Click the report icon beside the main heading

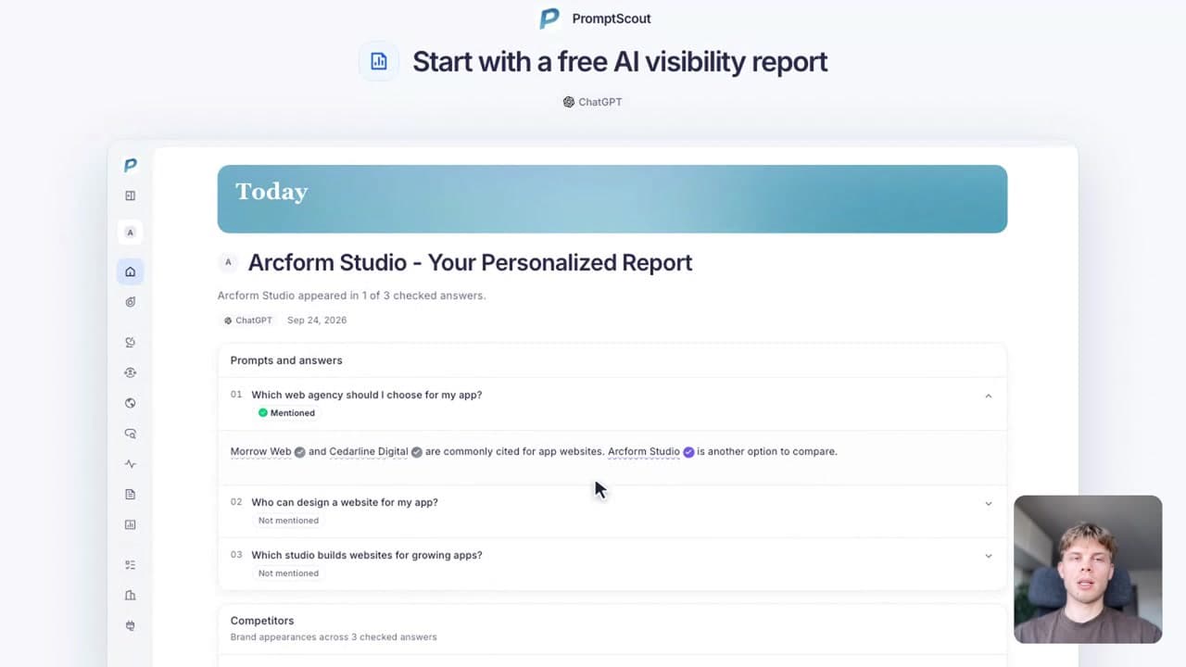[x=379, y=61]
